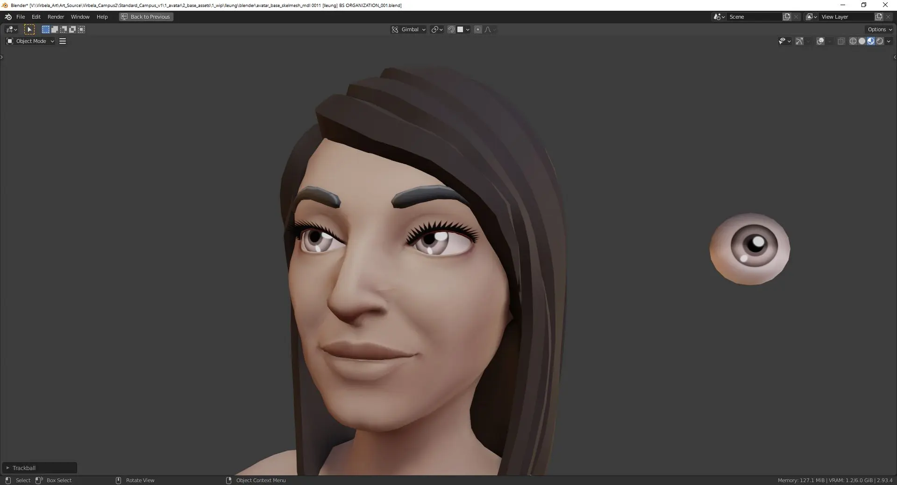Choose Extend existing selection mode icon
This screenshot has width=897, height=485.
[55, 29]
